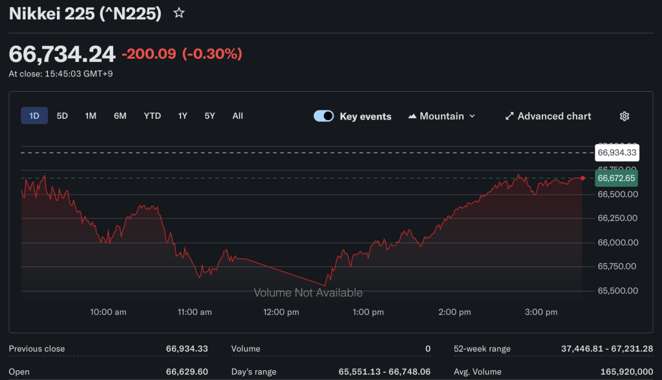The width and height of the screenshot is (662, 380).
Task: Click the Day's range label
Action: [253, 372]
